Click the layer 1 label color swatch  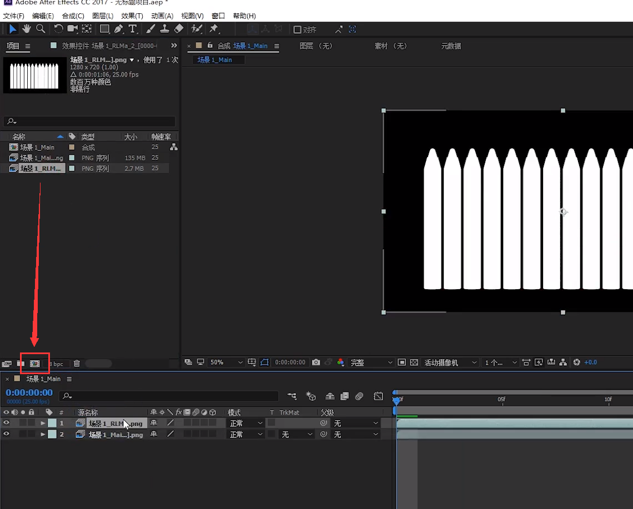(52, 423)
